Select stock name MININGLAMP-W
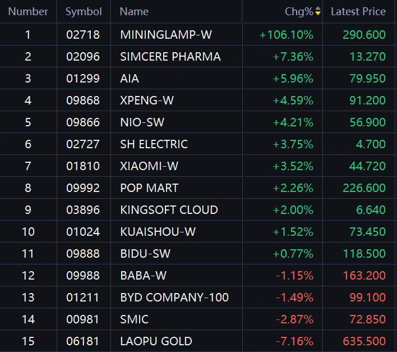 pos(166,35)
